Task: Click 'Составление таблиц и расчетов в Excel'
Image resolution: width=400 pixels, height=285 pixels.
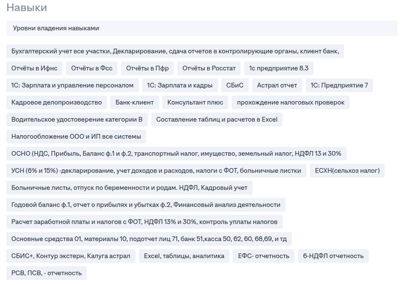Action: pos(217,119)
